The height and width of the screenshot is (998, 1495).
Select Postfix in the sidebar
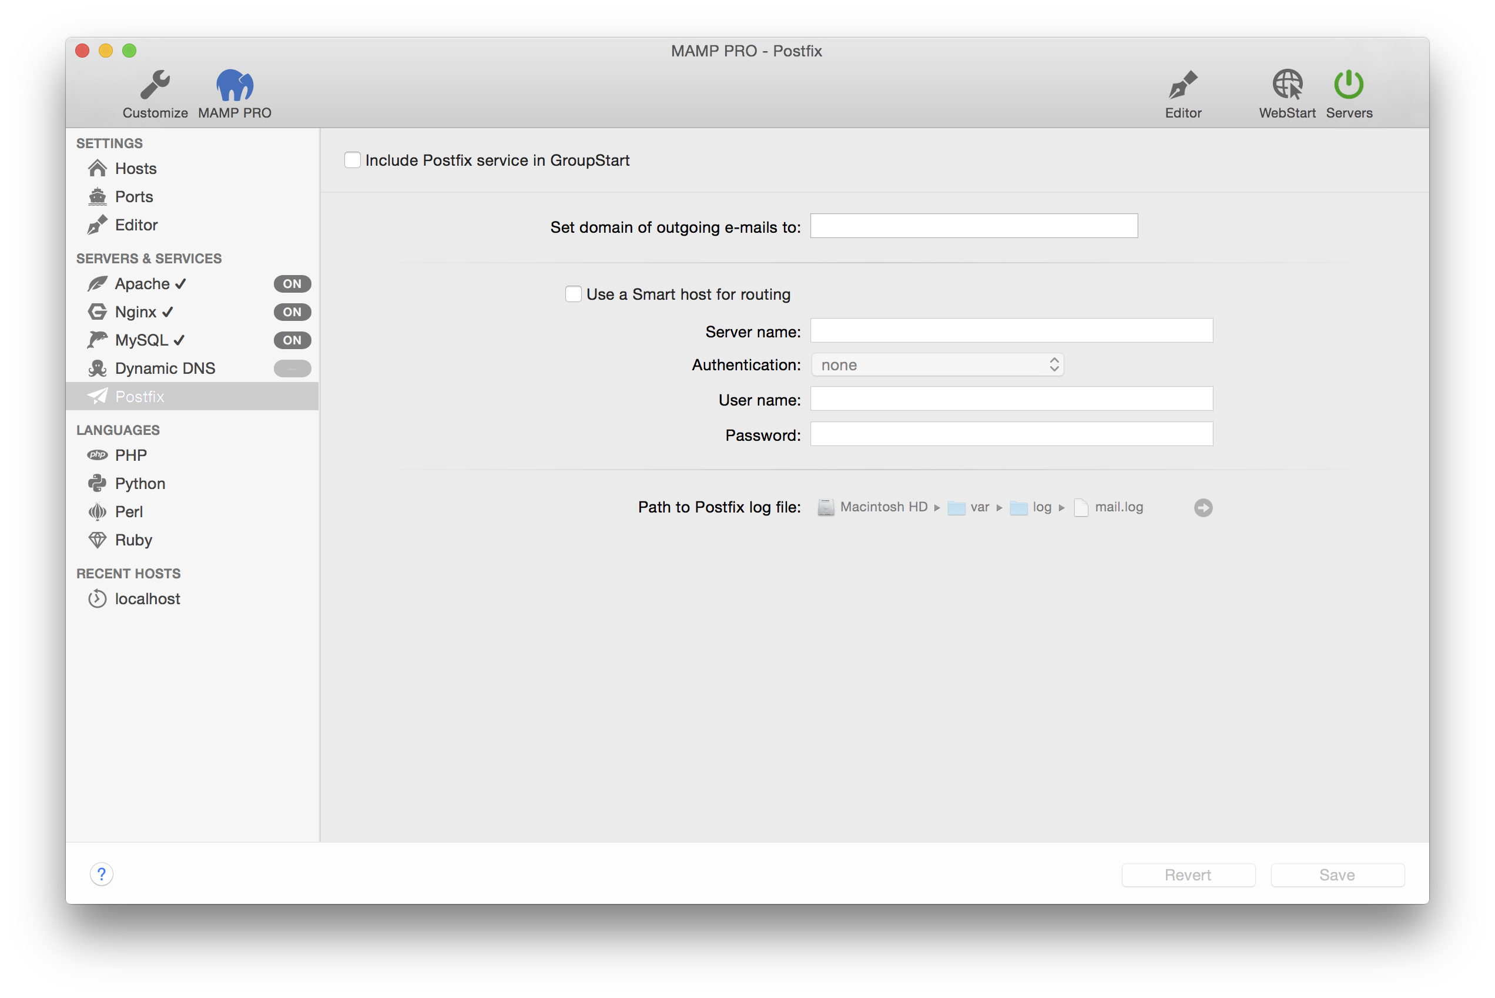pos(192,396)
